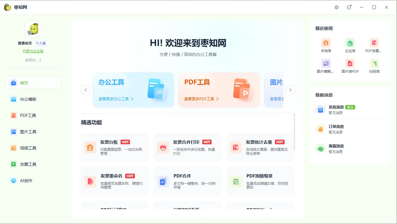
Task: Open 办公模板 in sidebar
Action: click(33, 99)
